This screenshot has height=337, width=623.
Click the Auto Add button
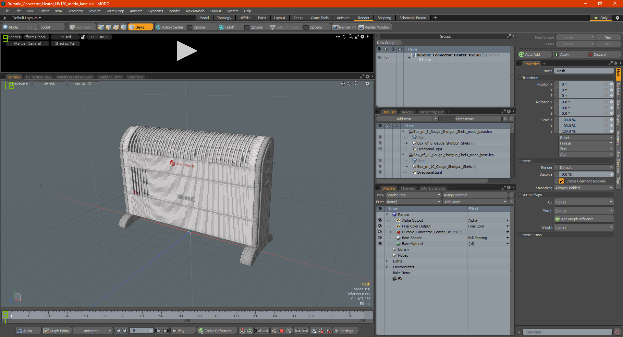tap(535, 54)
